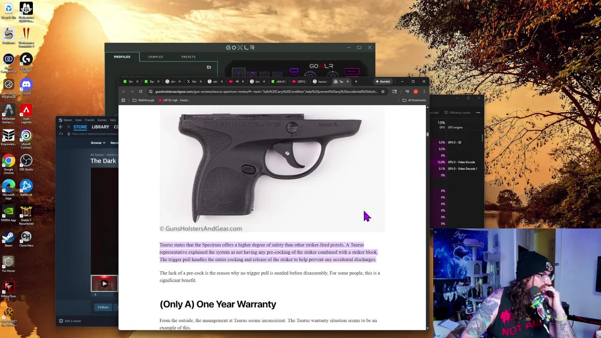Viewport: 601px width, 338px height.
Task: Launch Battle.net desktop shortcut
Action: coord(26,188)
